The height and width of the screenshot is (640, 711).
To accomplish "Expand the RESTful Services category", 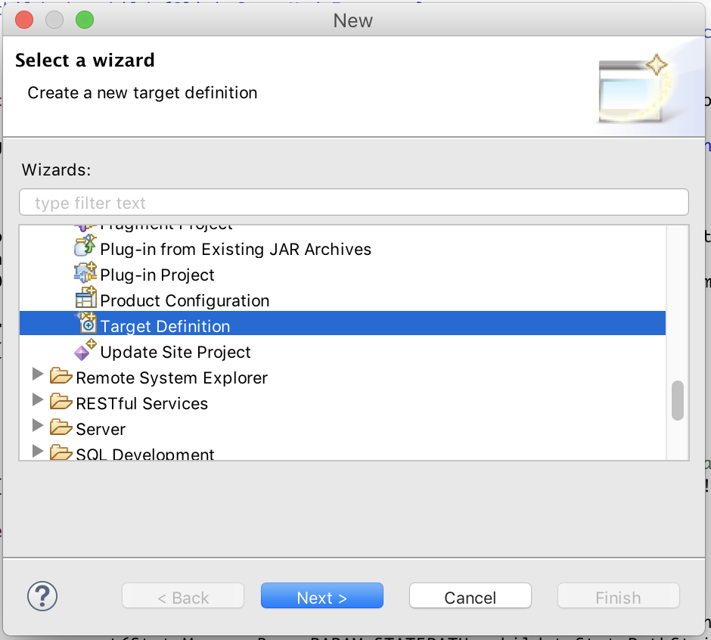I will (38, 402).
